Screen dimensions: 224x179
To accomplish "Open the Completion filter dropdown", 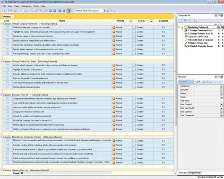I will click(x=222, y=86).
